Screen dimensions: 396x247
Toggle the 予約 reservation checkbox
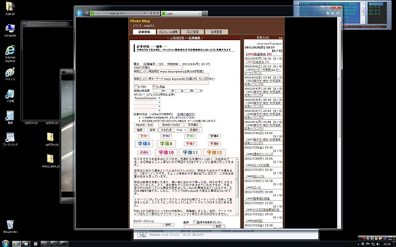pos(136,86)
